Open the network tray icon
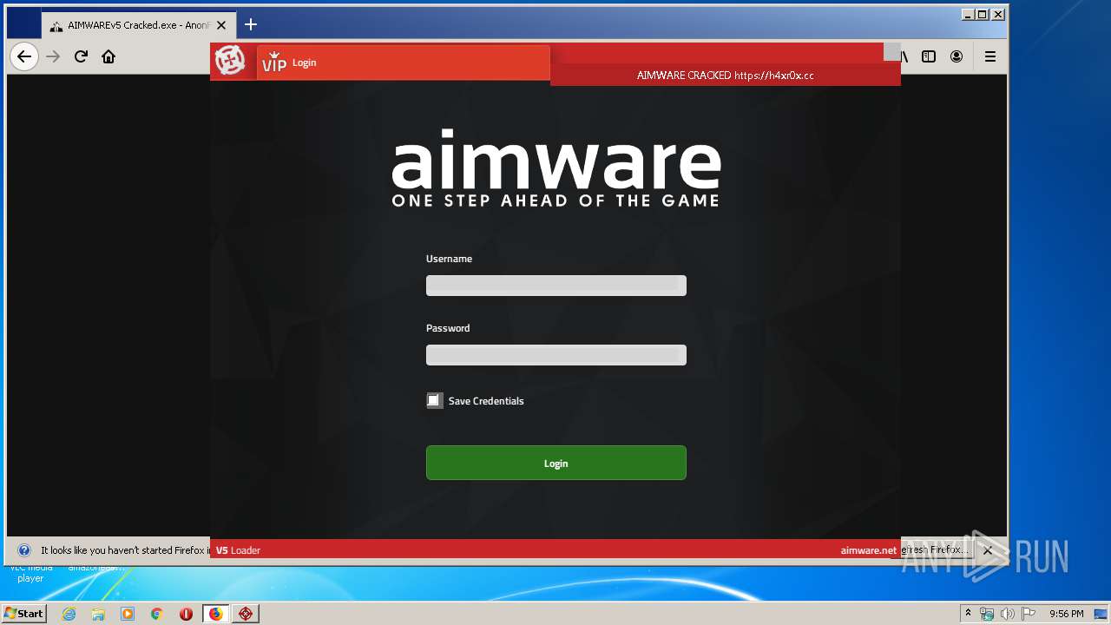Viewport: 1111px width, 625px height. click(987, 614)
